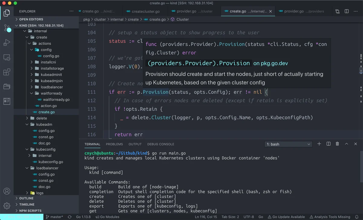Create a new terminal with plus icon
This screenshot has height=220, width=363.
pyautogui.click(x=319, y=144)
